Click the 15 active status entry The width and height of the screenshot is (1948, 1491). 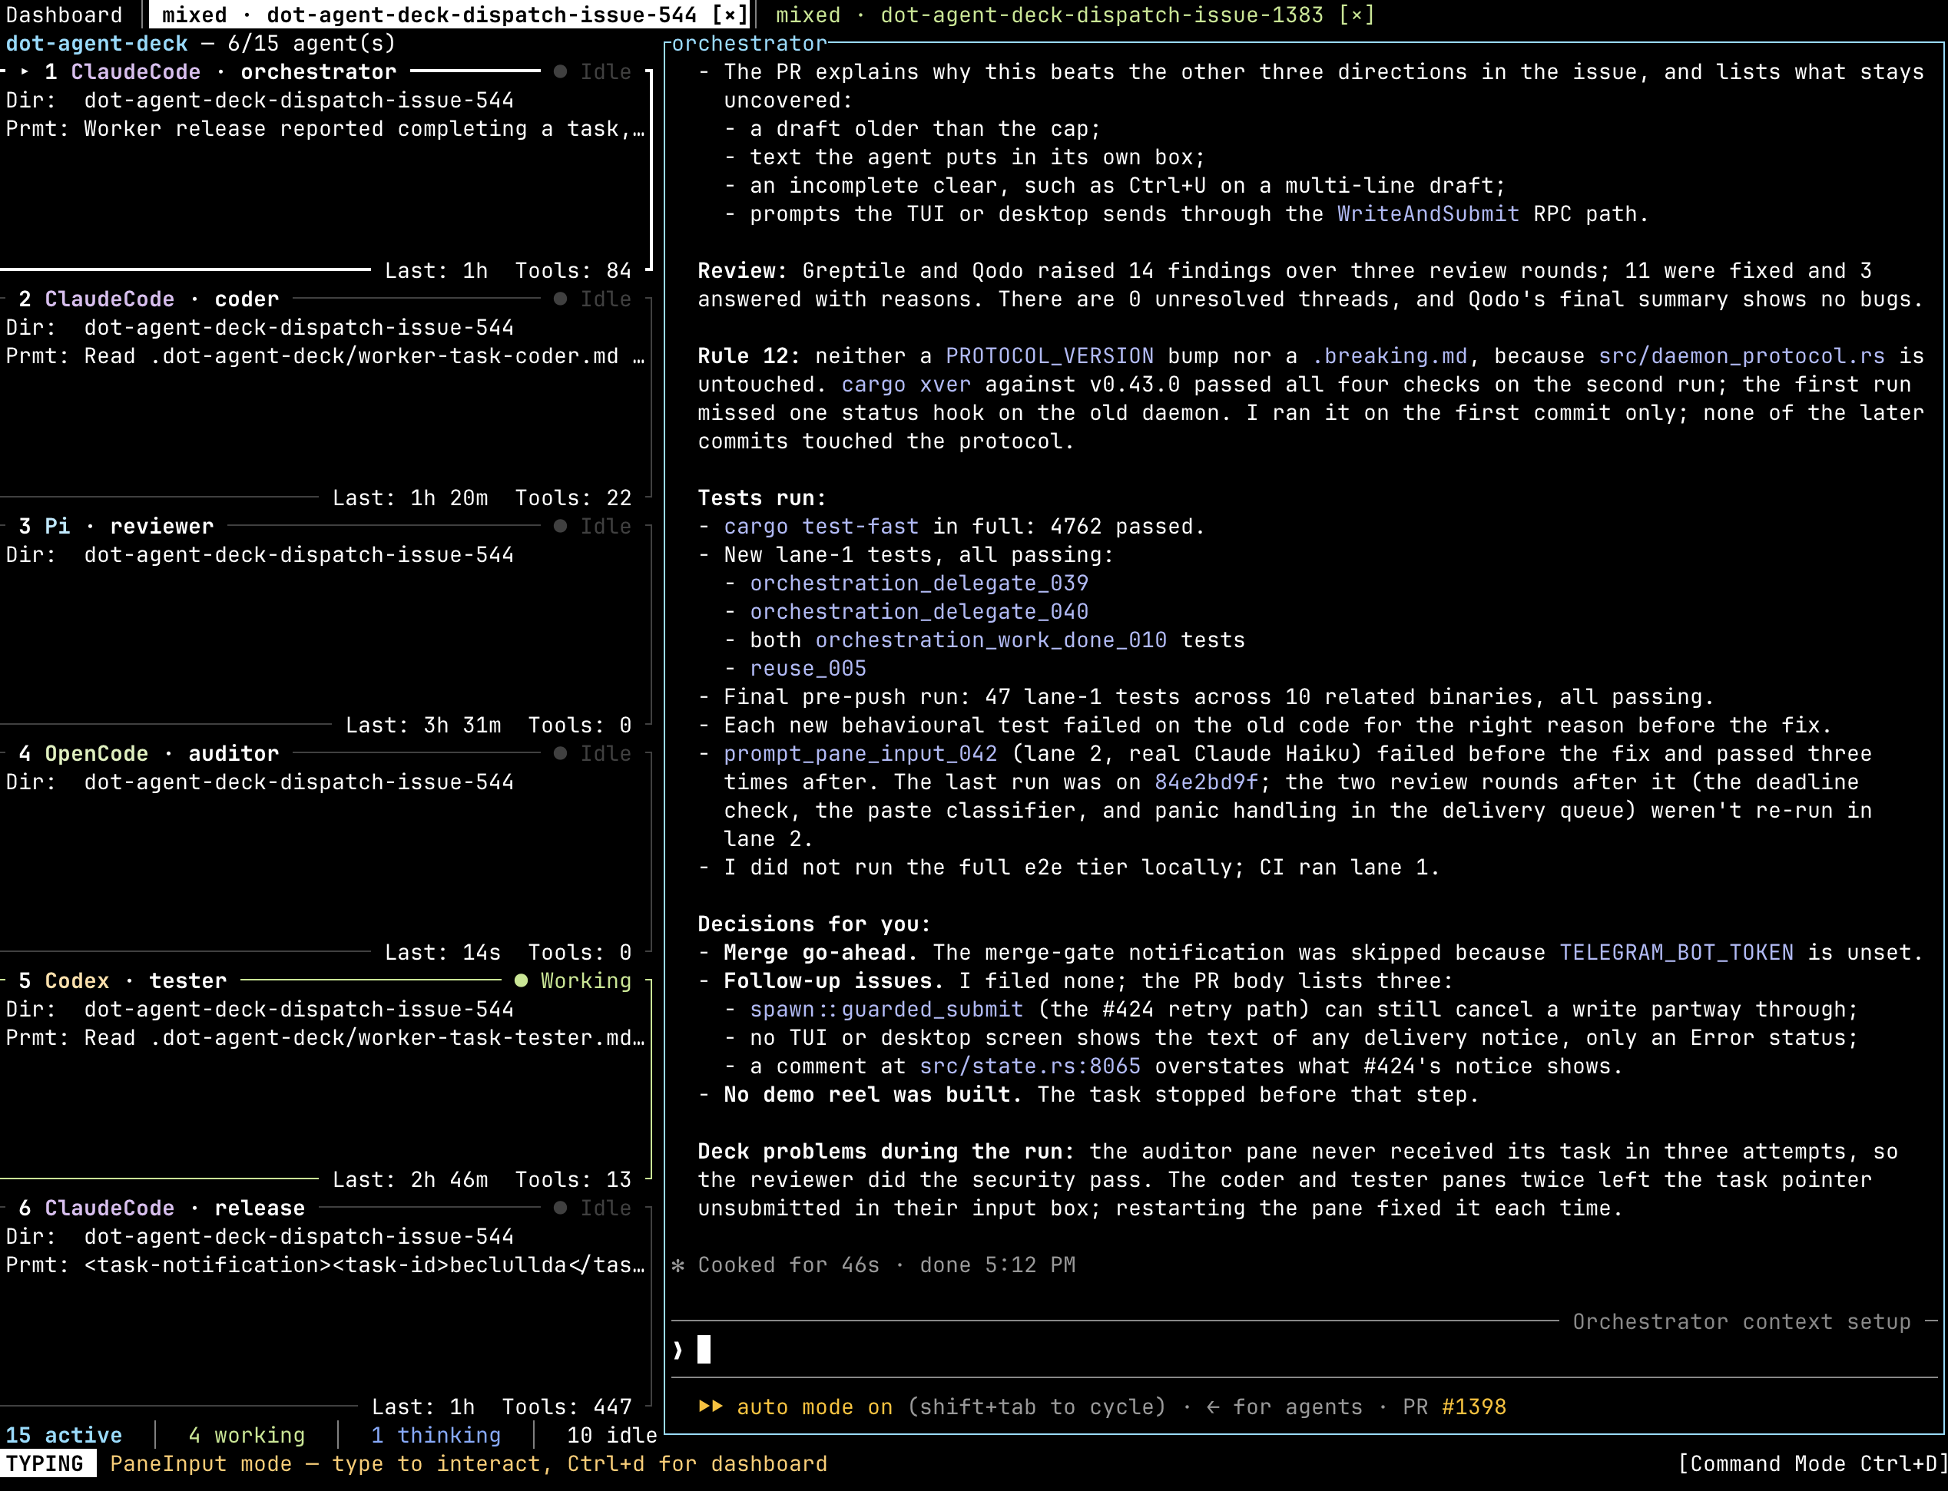point(64,1435)
